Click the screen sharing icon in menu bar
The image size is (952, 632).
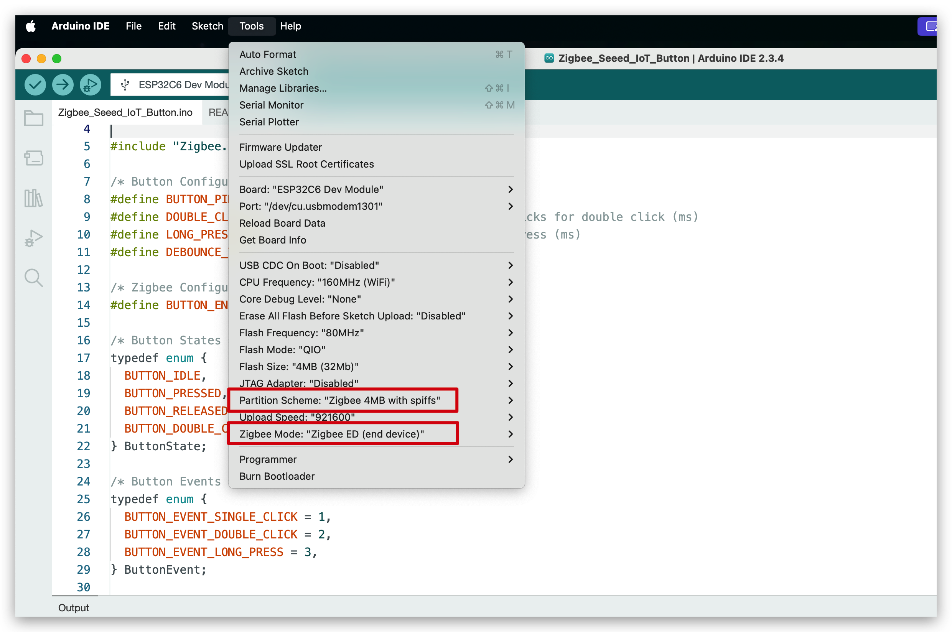(928, 26)
